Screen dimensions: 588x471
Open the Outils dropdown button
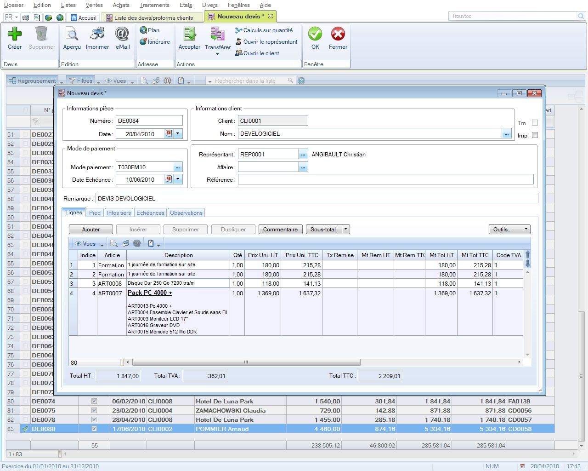(x=509, y=230)
